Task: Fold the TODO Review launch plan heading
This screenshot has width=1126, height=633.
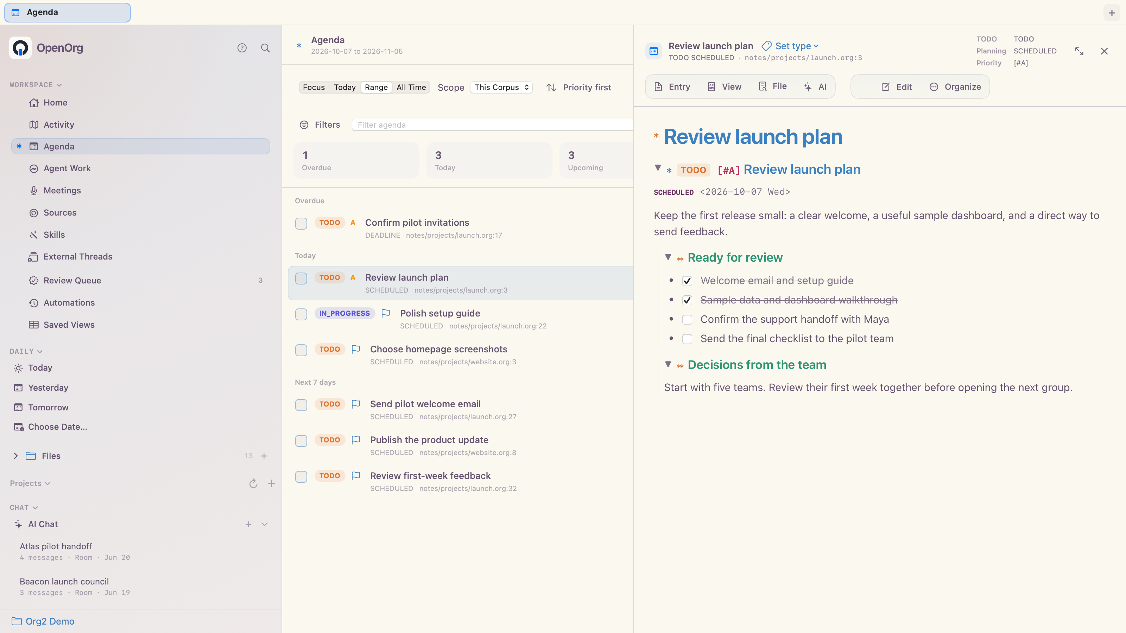Action: click(x=658, y=168)
